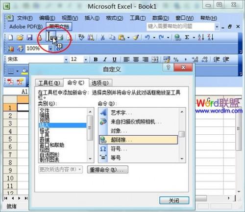
Task: Open the 格式(O) menu
Action: 114,18
